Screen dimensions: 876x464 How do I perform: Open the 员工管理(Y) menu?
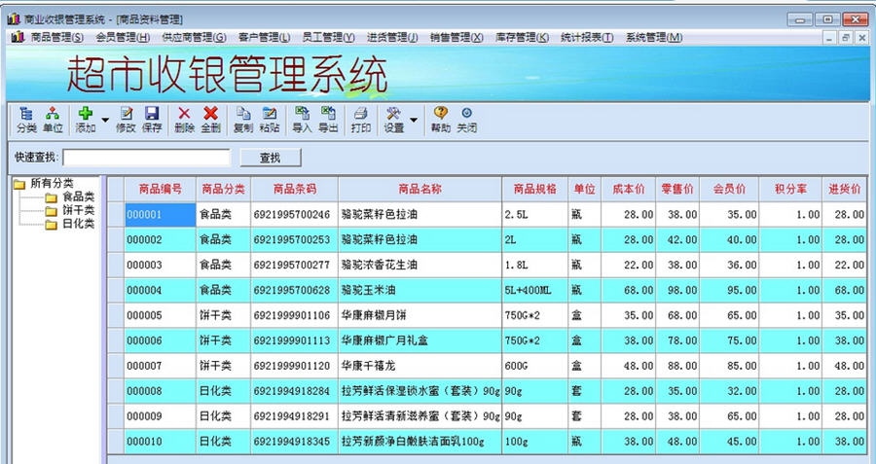click(329, 37)
